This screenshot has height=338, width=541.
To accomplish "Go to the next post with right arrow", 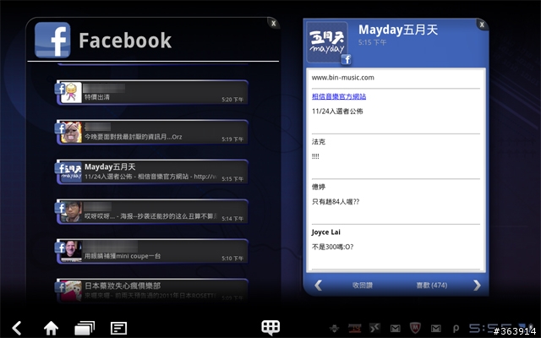I will [477, 286].
